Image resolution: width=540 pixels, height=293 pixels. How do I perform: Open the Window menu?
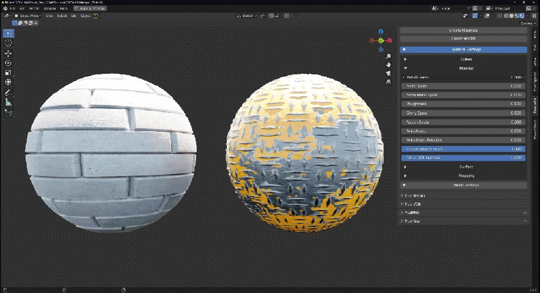[50, 9]
